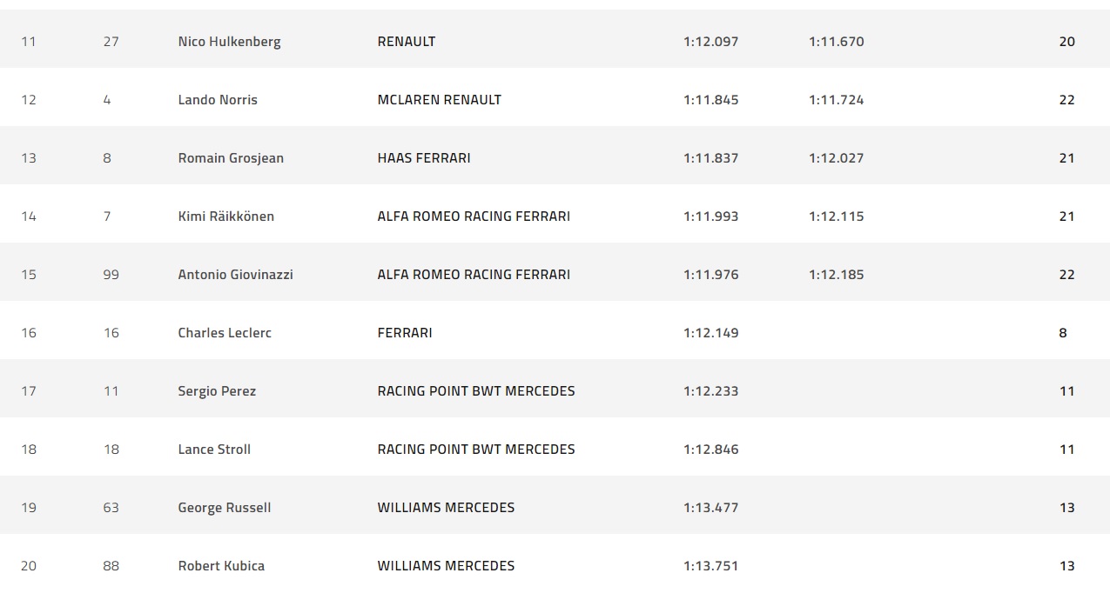Select Sergio Perez driver name
The image size is (1110, 593).
click(x=217, y=391)
